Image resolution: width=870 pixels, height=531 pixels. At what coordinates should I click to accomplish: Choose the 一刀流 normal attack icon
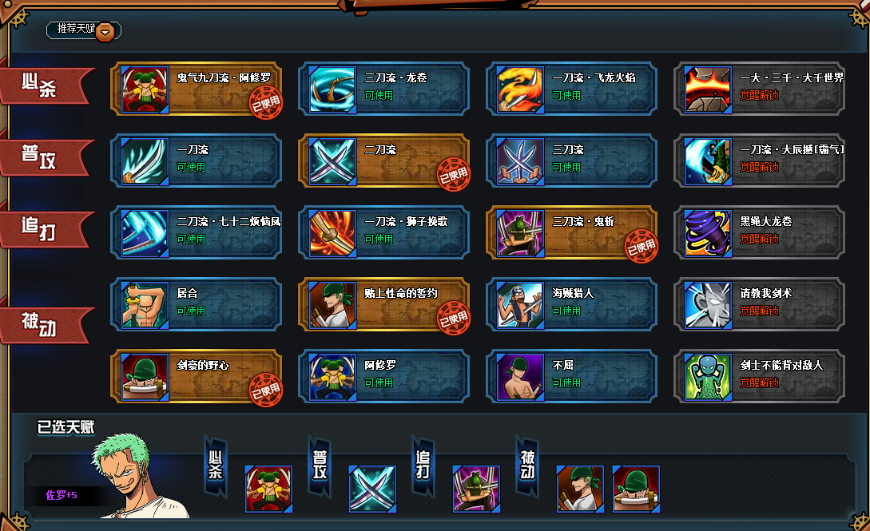tap(145, 161)
